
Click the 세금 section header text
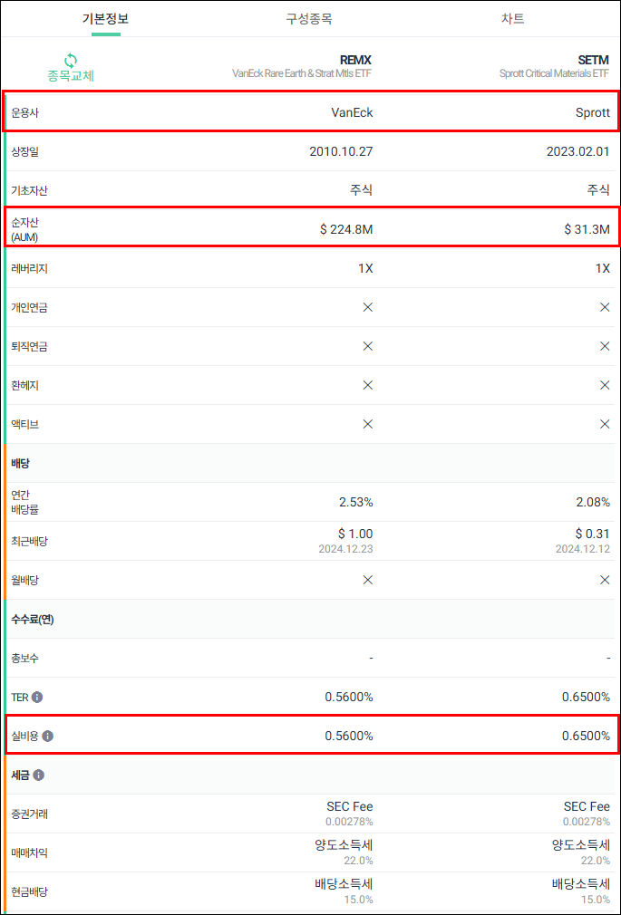[x=21, y=775]
